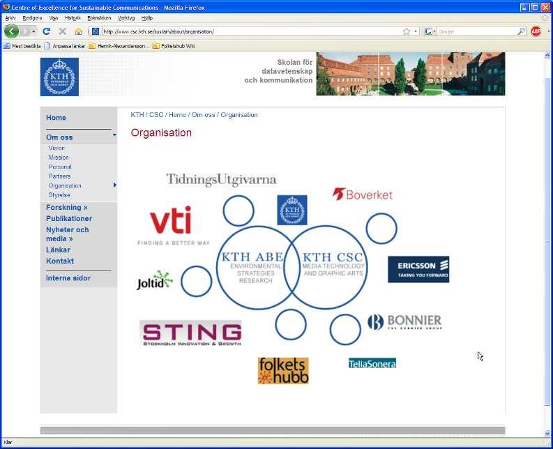Screen dimensions: 553x449
Task: Open the back/forward history dropdown arrow
Action: [33, 32]
